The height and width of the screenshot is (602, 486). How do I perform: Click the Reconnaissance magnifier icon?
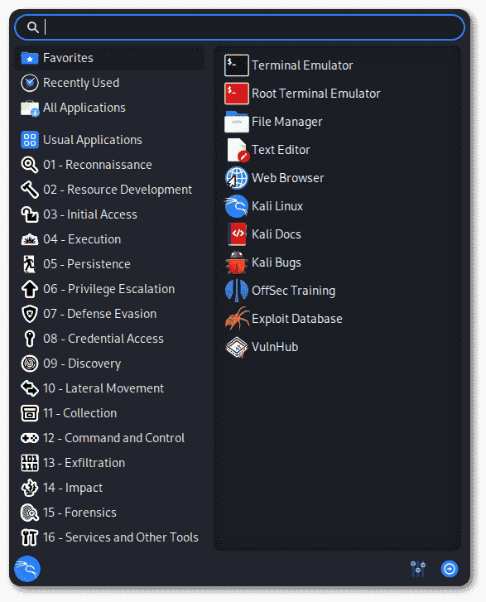pyautogui.click(x=30, y=165)
